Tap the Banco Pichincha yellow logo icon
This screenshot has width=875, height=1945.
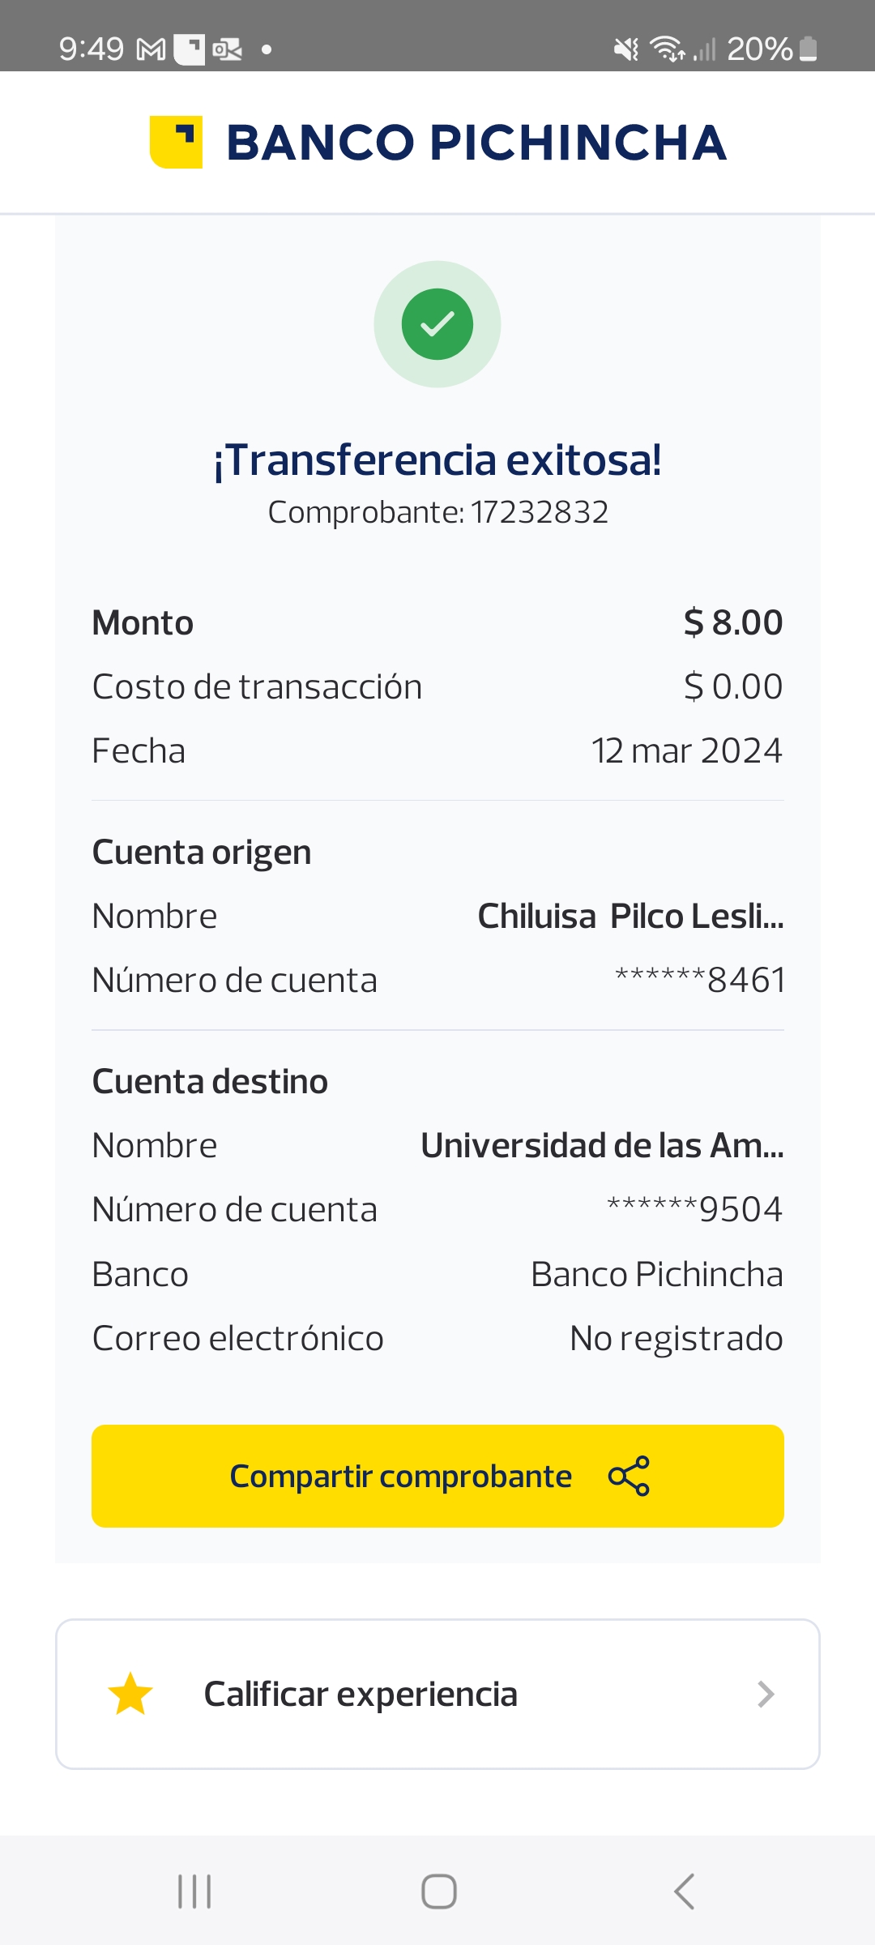click(176, 142)
